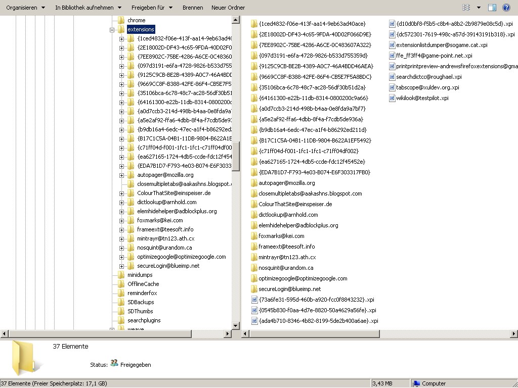Select {c71ff04d-f001-1fc1-1fc1-c71ff04df002} folder name
Image resolution: width=518 pixels, height=388 pixels.
click(309, 151)
